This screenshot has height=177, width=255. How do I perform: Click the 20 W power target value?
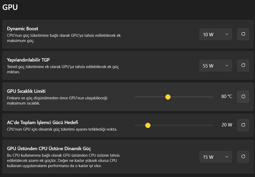pos(227,125)
